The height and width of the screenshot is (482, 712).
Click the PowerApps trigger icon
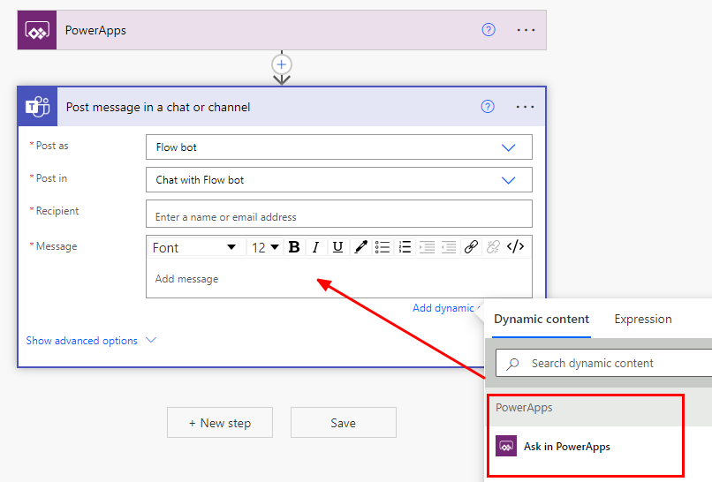point(37,30)
